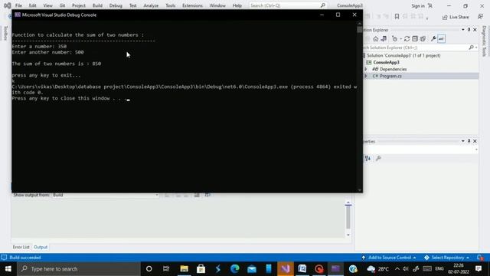The image size is (490, 276).
Task: Click Clear All icon in Output toolbar
Action: tap(197, 195)
